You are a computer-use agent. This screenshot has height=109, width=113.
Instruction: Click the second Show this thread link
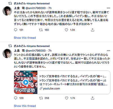coord(25,106)
